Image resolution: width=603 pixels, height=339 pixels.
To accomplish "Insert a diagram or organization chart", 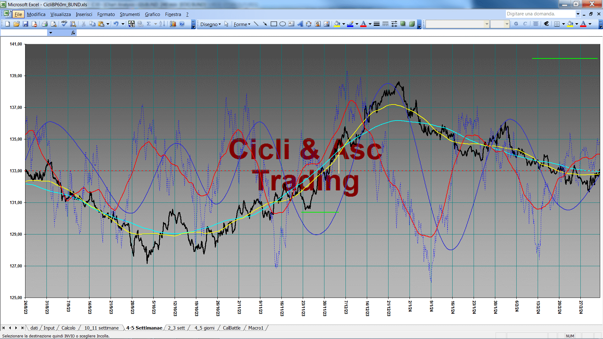I will 309,24.
